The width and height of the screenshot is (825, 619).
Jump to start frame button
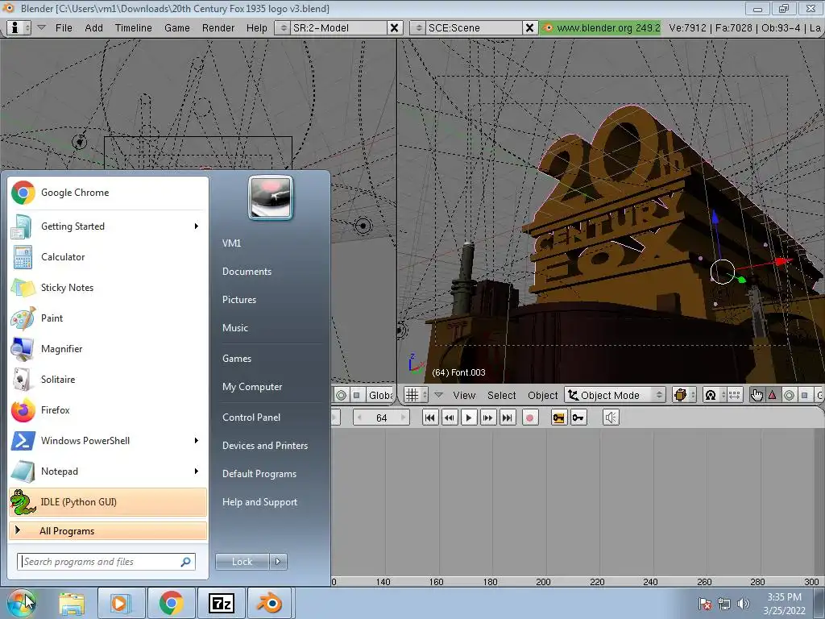point(430,418)
